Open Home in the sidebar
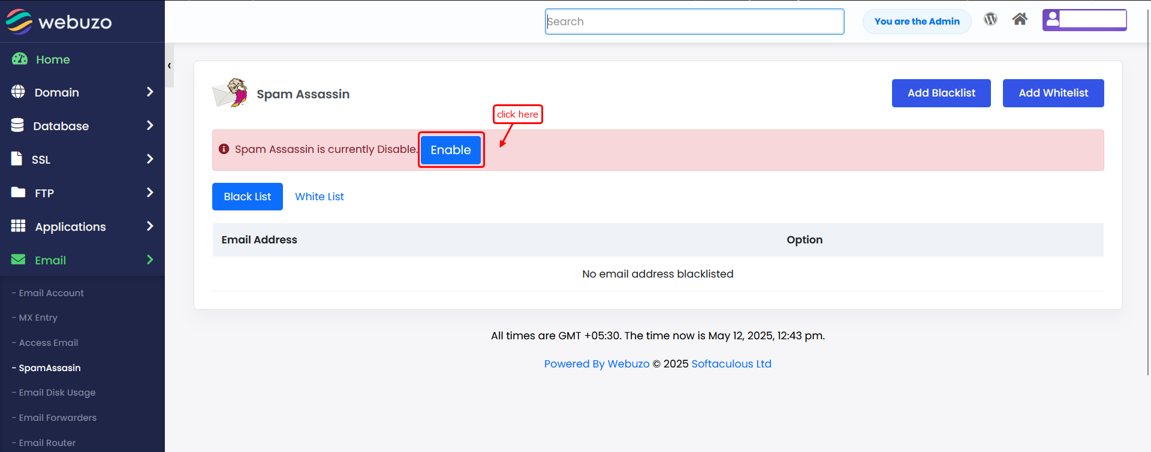 (x=53, y=59)
